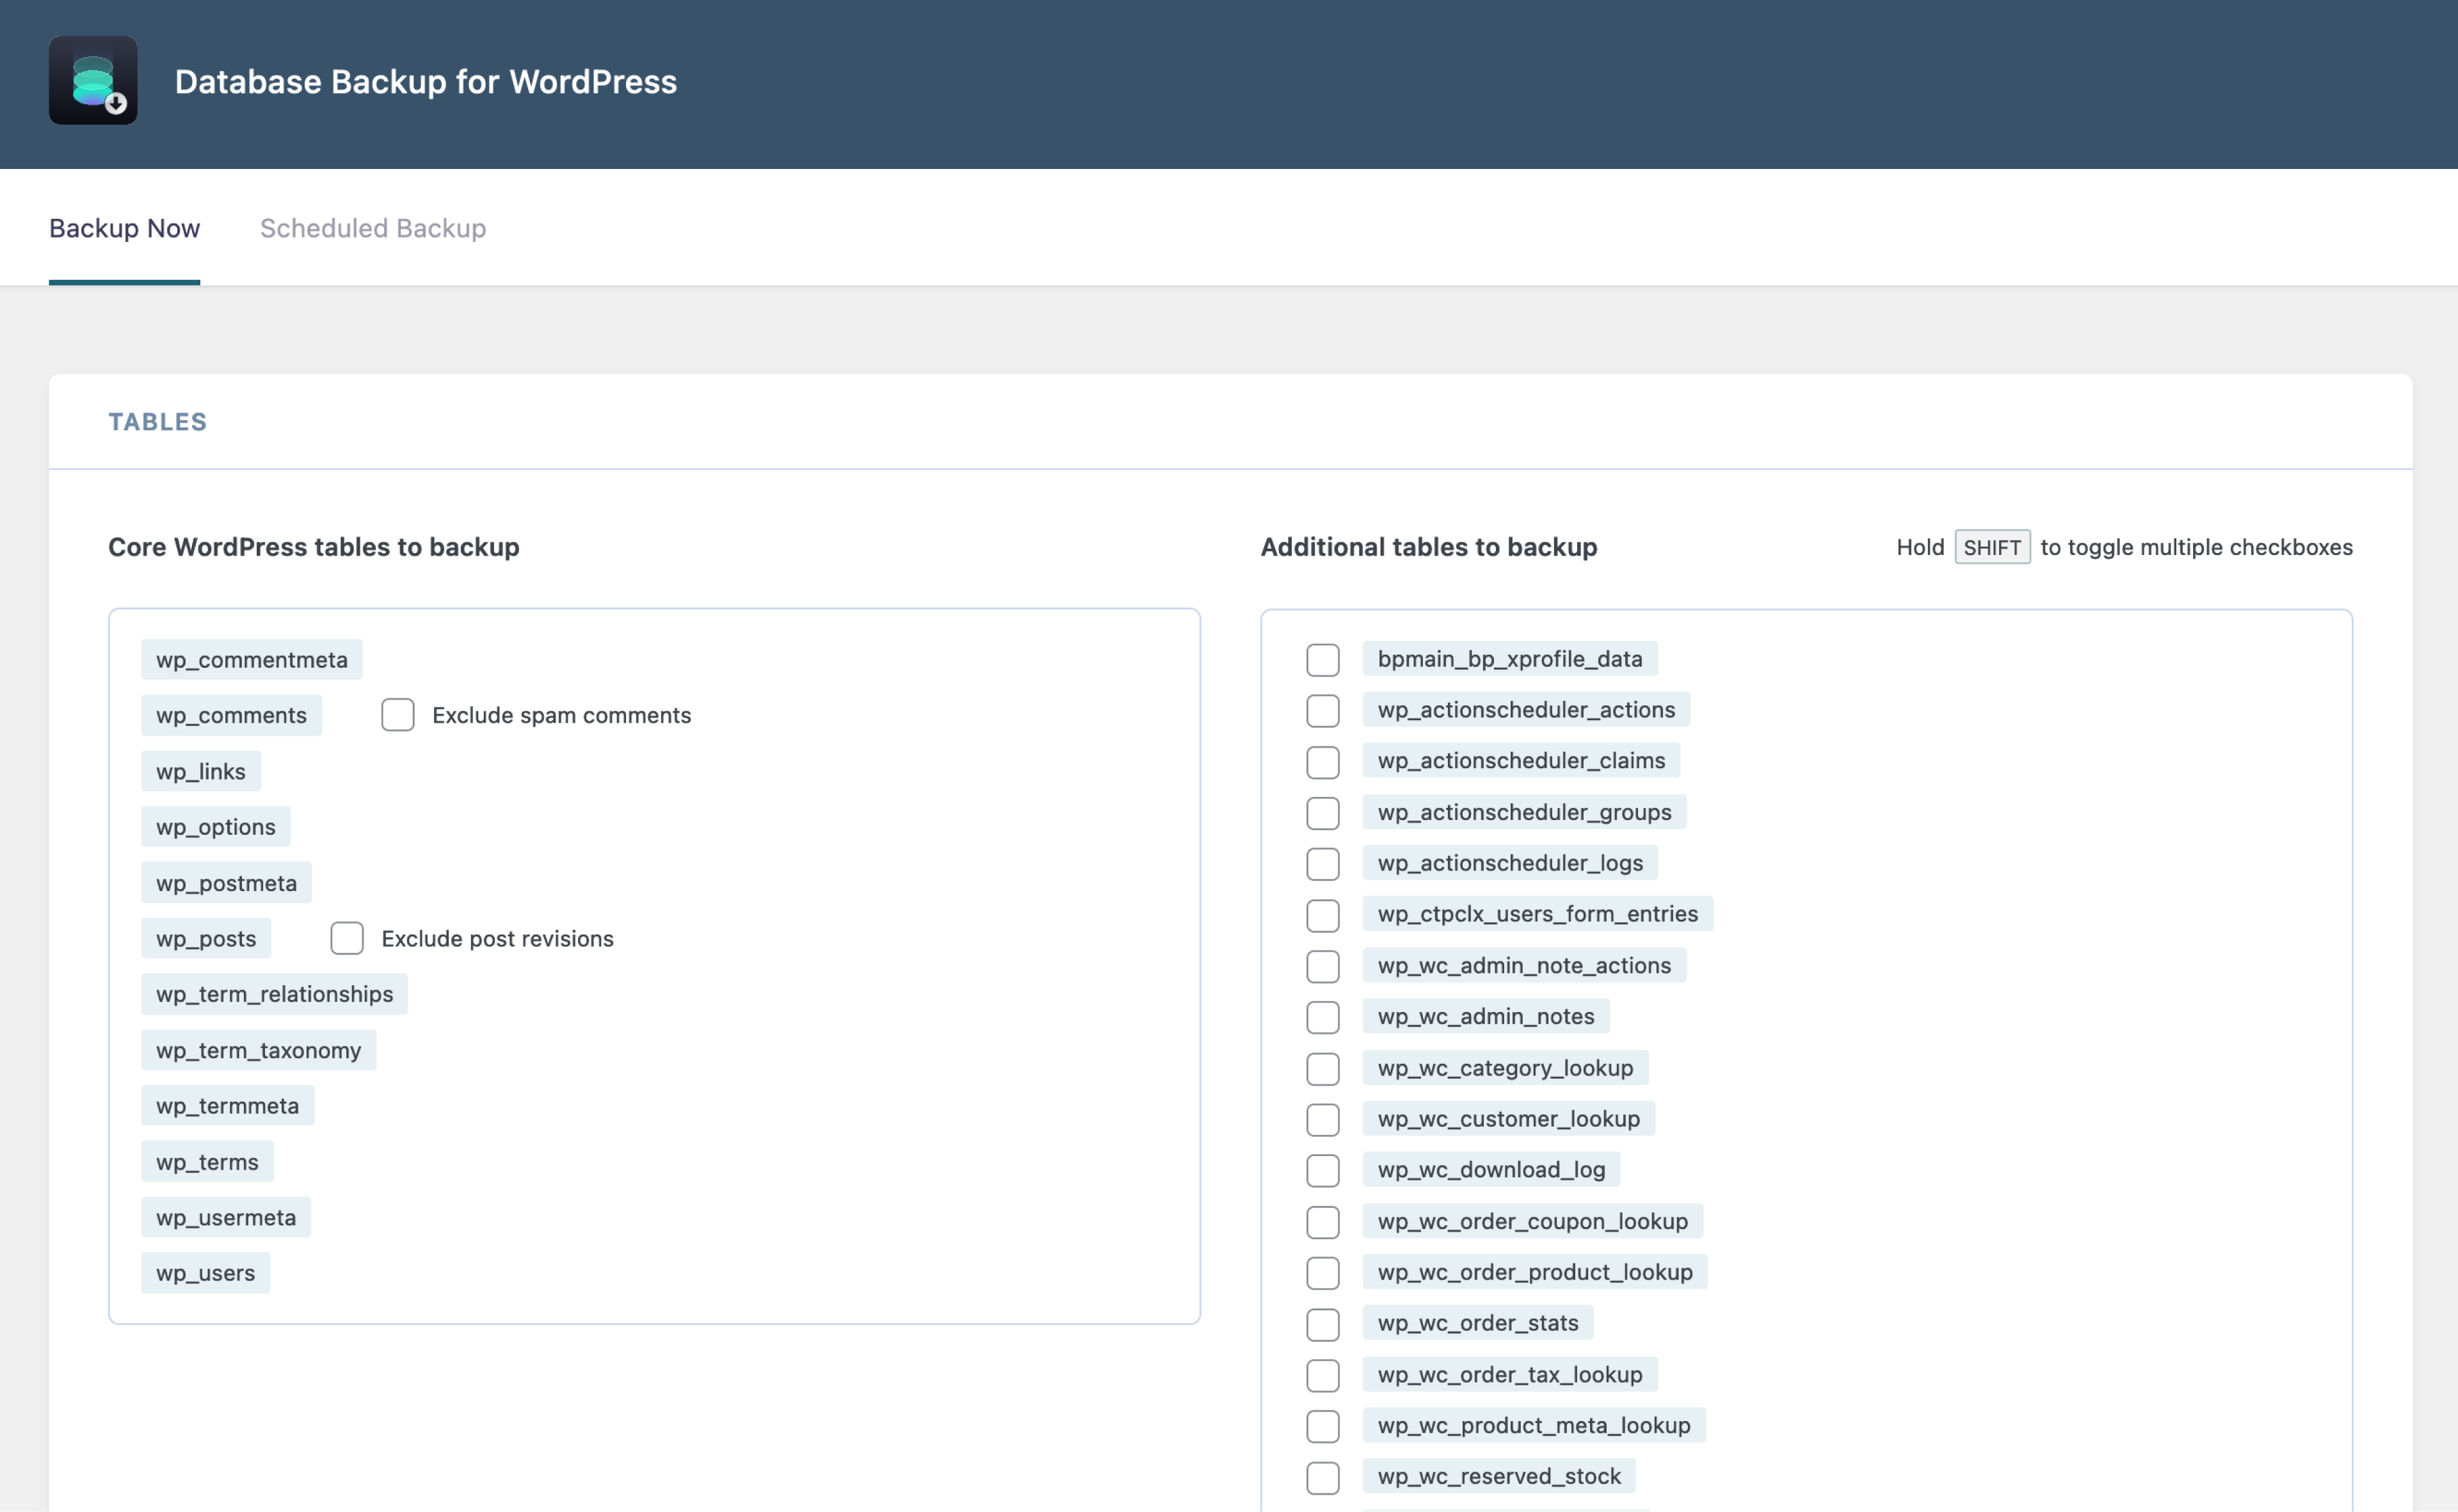
Task: Tick the wp_wc_reserved_stock checkbox
Action: point(1323,1478)
